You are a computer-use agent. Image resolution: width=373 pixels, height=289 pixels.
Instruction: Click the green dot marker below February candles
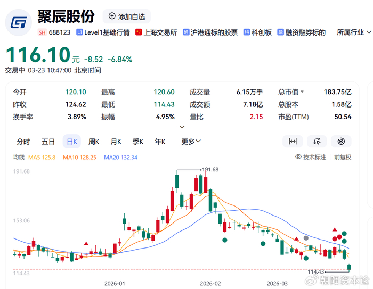click(x=225, y=240)
